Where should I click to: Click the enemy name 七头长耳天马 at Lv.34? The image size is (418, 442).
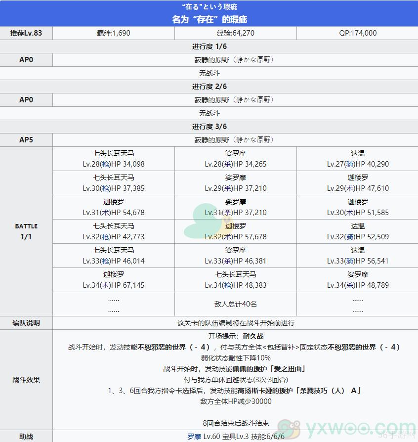(236, 274)
